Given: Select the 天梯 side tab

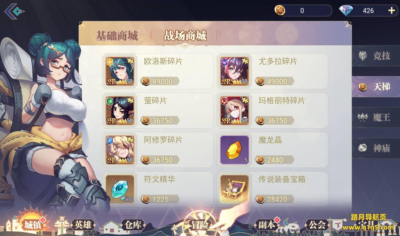Looking at the screenshot, I should [x=376, y=87].
